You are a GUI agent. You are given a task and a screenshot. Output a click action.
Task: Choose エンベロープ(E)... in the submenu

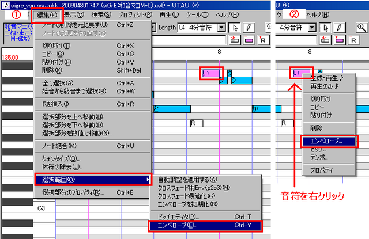pos(205,225)
